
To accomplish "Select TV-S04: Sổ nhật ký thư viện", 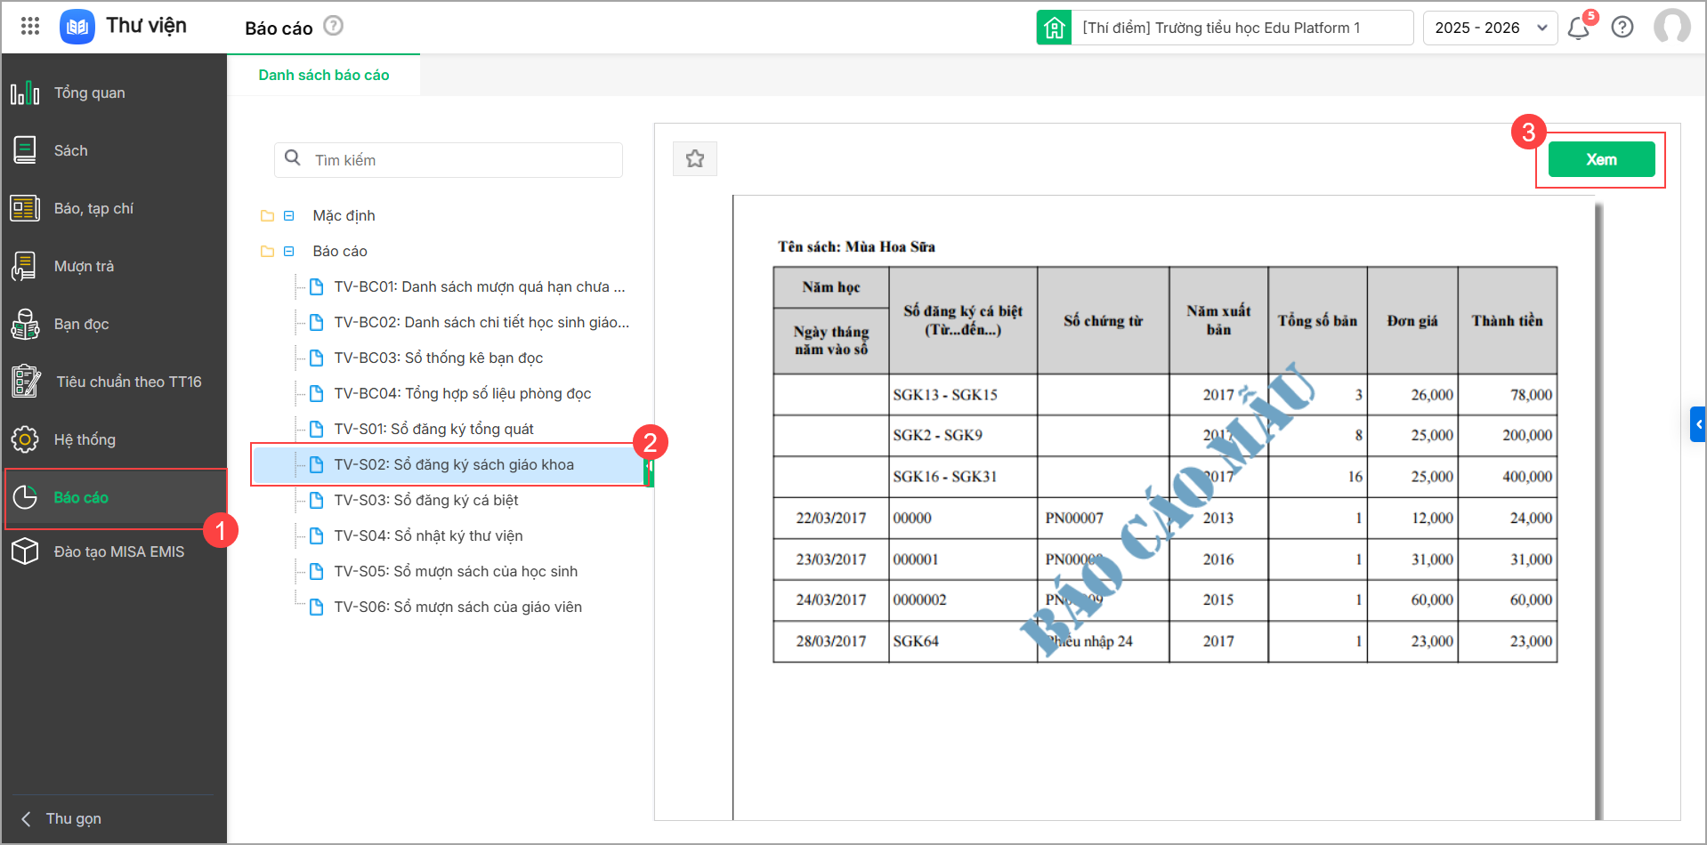I will 428,535.
